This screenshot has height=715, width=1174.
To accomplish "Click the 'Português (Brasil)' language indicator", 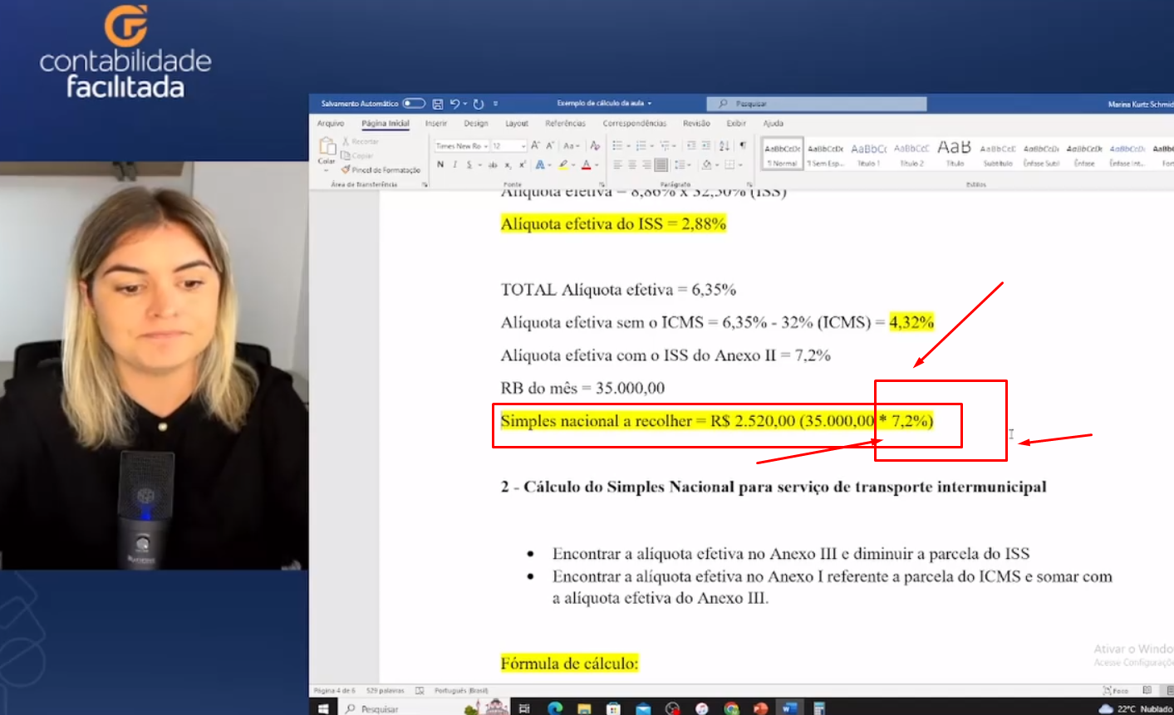I will click(x=461, y=691).
